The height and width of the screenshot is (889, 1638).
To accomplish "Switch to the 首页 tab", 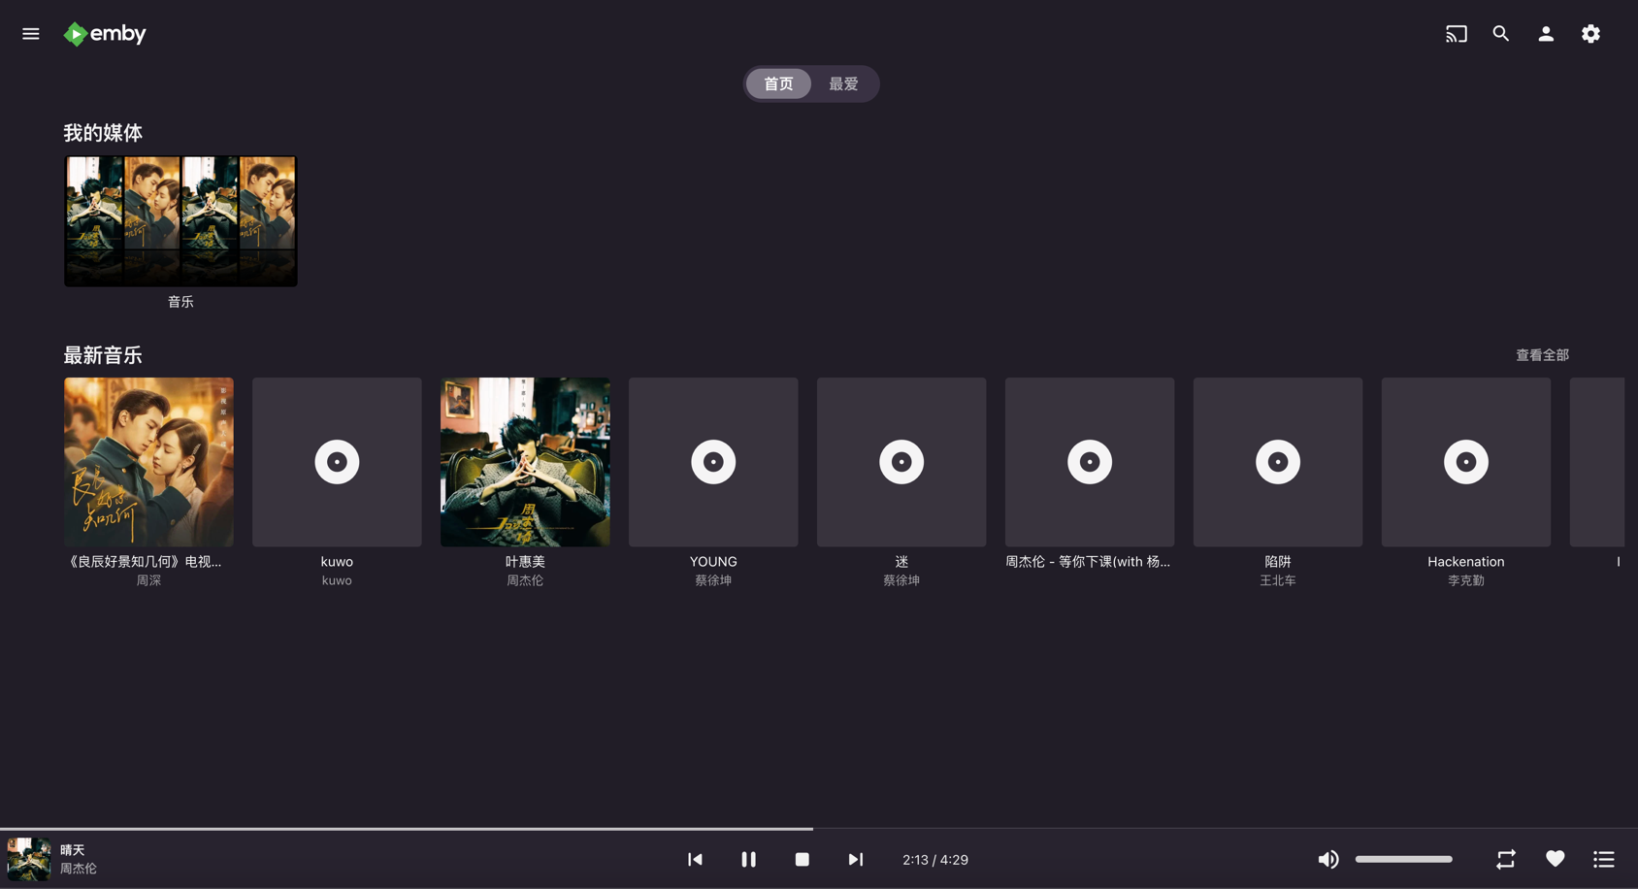I will (778, 83).
